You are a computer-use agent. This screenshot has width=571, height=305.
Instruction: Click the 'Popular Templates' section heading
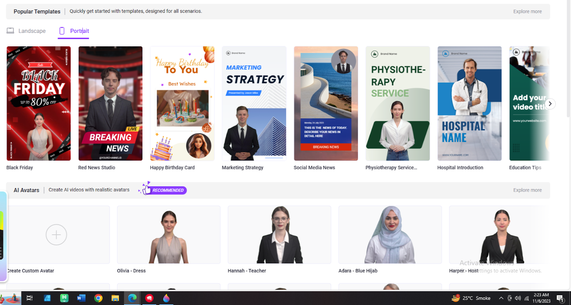37,11
